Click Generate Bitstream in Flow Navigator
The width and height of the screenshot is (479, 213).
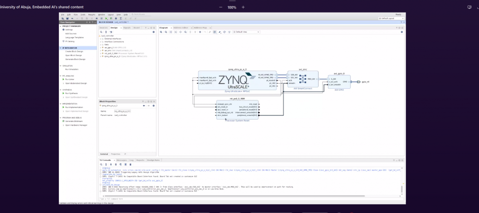[73, 121]
